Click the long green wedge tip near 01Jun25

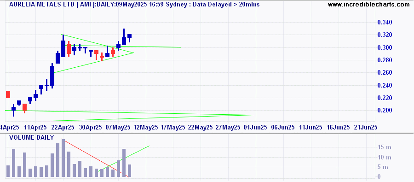pyautogui.click(x=253, y=115)
